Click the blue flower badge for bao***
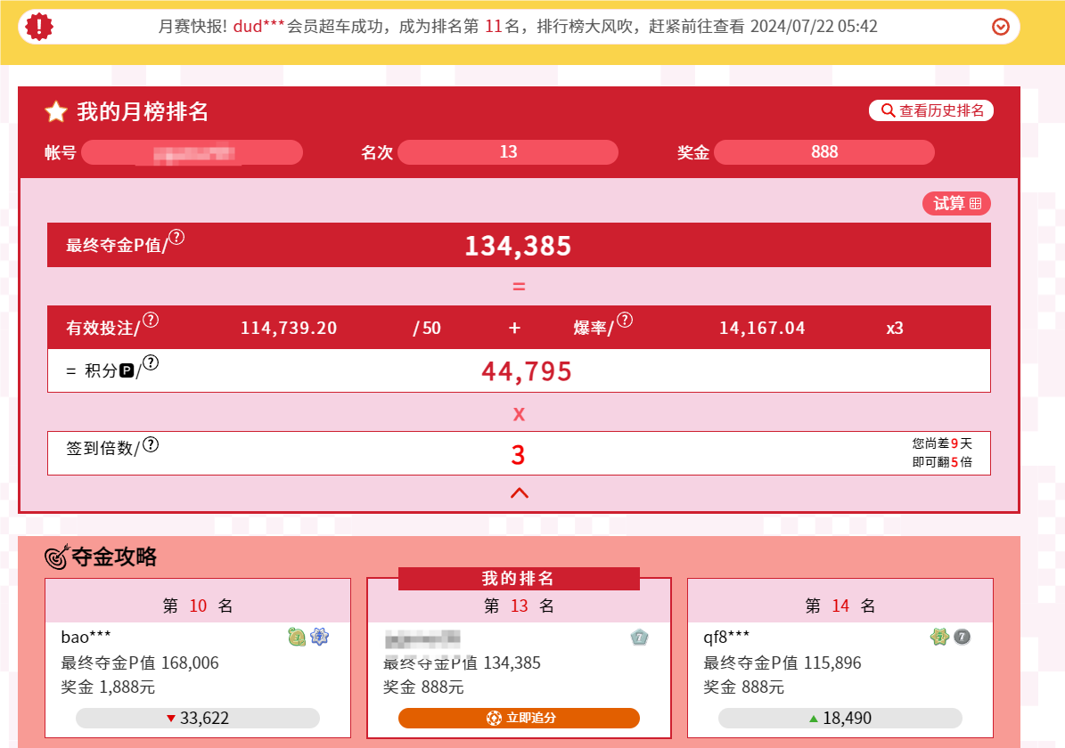The height and width of the screenshot is (748, 1065). point(319,637)
